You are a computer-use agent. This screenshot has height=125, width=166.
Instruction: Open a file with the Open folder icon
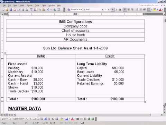coord(7,10)
